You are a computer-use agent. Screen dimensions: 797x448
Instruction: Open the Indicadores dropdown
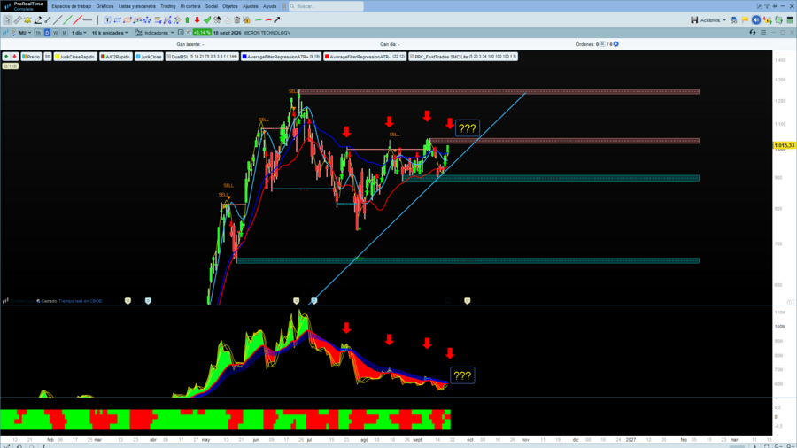(x=155, y=33)
